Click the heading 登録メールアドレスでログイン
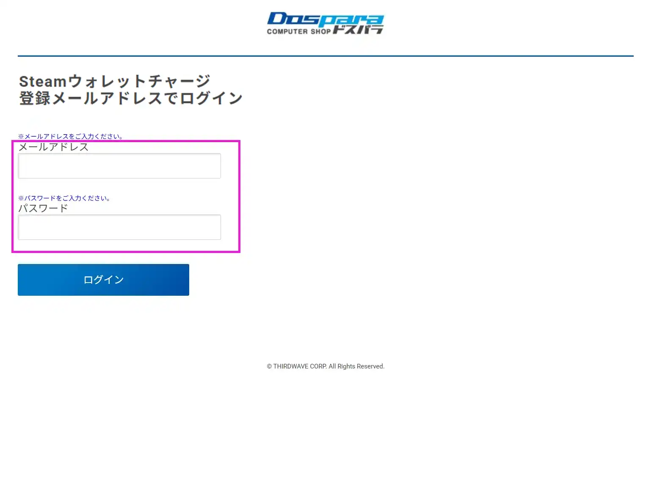This screenshot has height=492, width=654. tap(131, 98)
